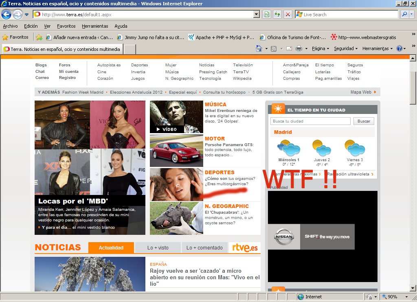Click the browser Back arrow button
417x302 pixels.
[x=7, y=14]
